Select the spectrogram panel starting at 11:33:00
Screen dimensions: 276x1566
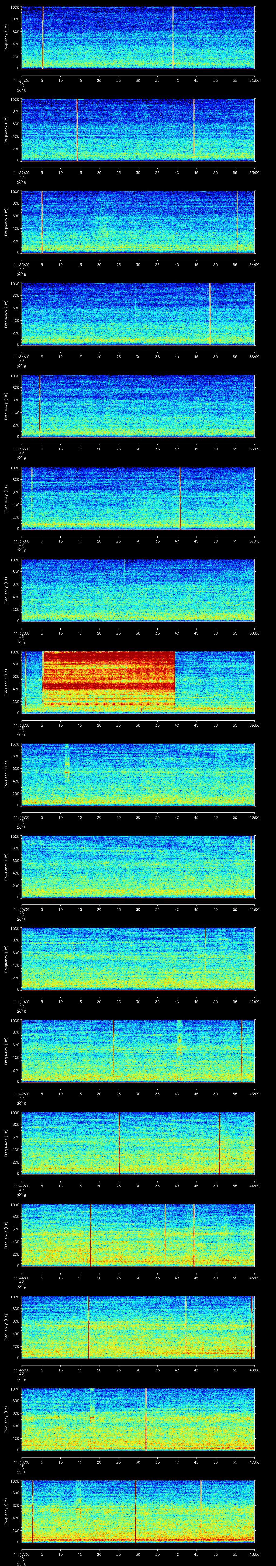point(138,221)
